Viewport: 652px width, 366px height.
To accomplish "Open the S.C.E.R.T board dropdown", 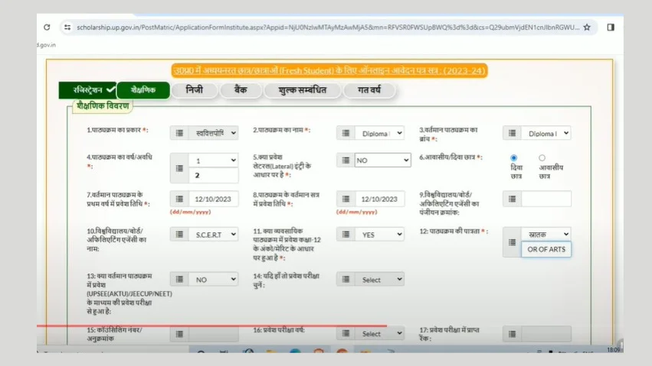I will (213, 234).
